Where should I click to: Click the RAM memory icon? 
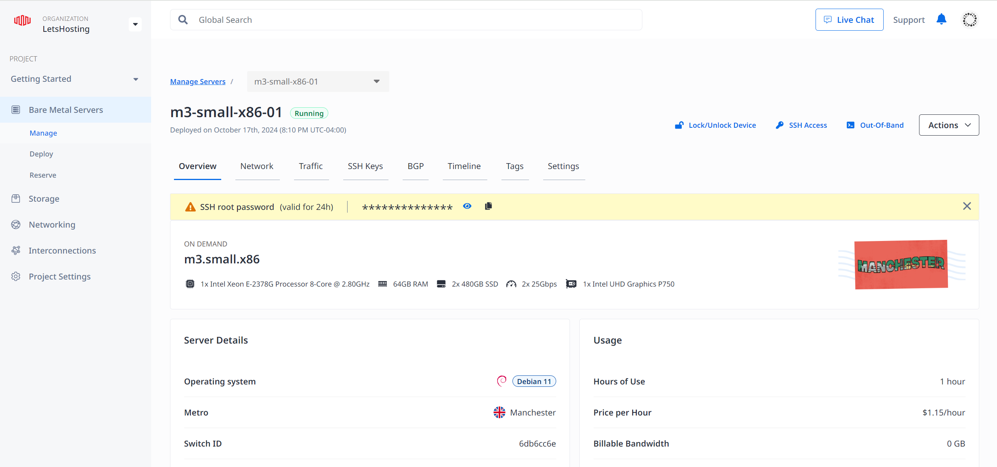coord(383,284)
